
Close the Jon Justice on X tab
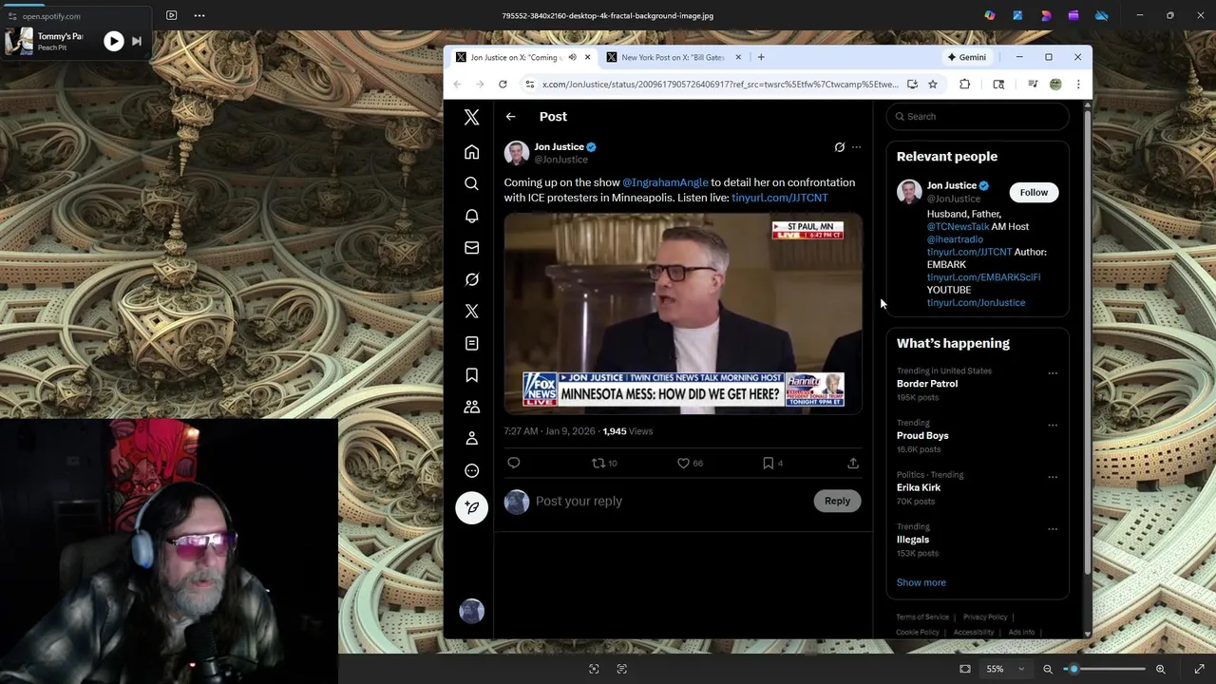click(x=587, y=57)
